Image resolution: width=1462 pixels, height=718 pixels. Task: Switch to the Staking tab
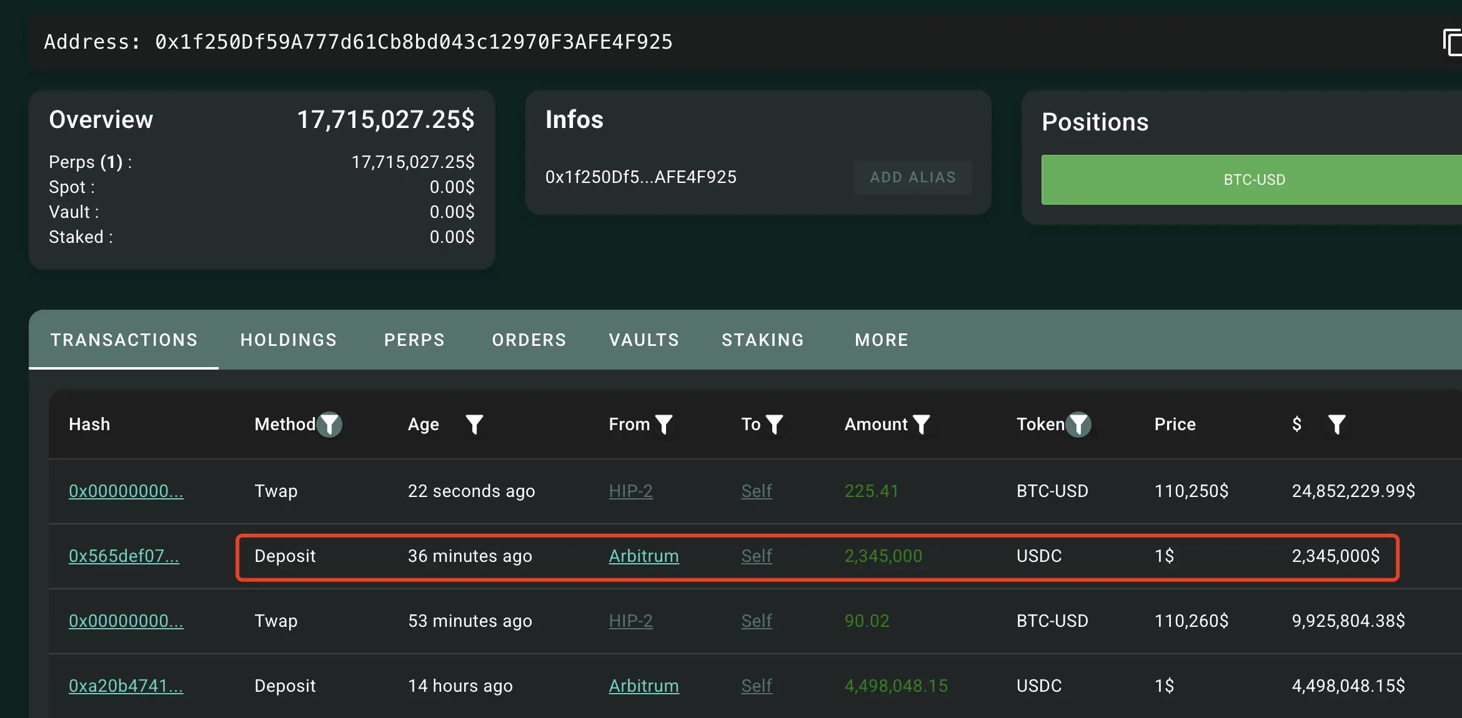(763, 340)
